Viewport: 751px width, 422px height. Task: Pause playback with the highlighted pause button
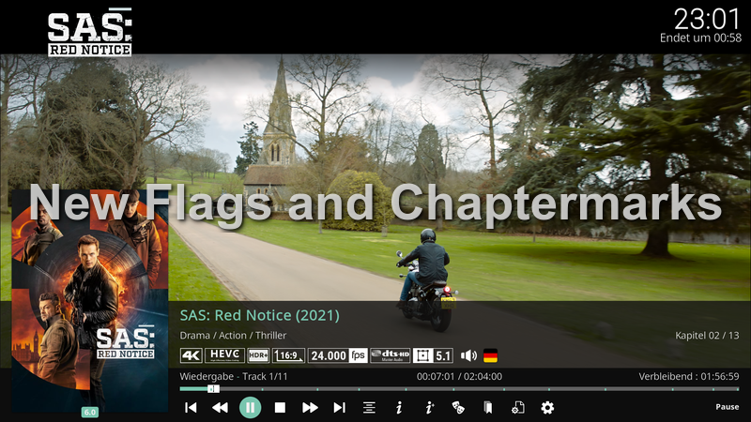[250, 408]
